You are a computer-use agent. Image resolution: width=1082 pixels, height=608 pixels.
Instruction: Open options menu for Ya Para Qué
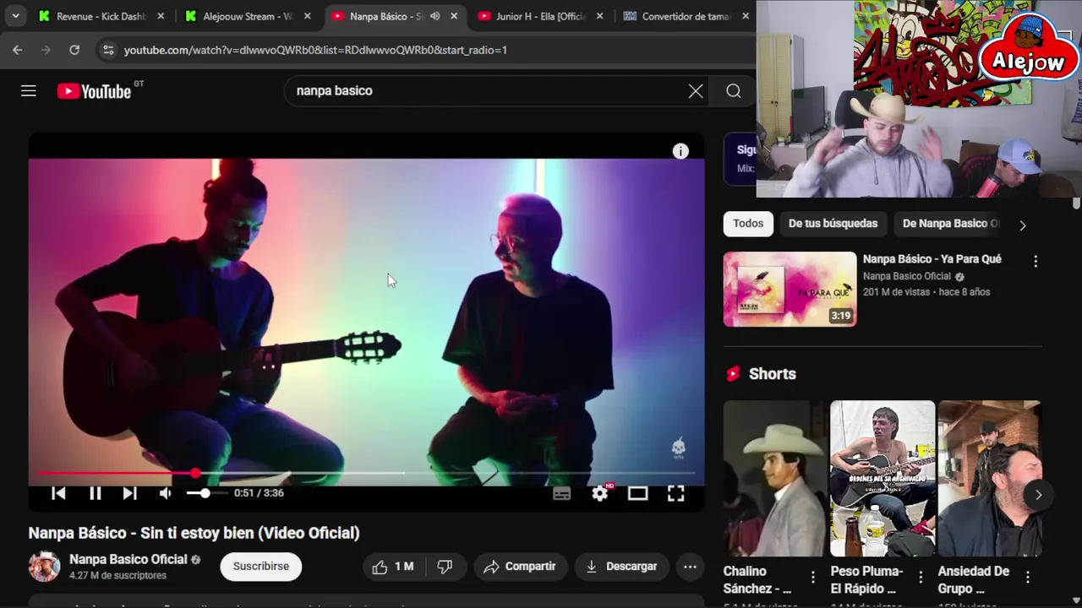pos(1036,262)
